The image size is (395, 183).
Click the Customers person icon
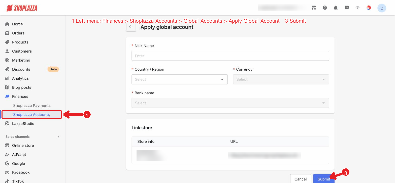7,51
